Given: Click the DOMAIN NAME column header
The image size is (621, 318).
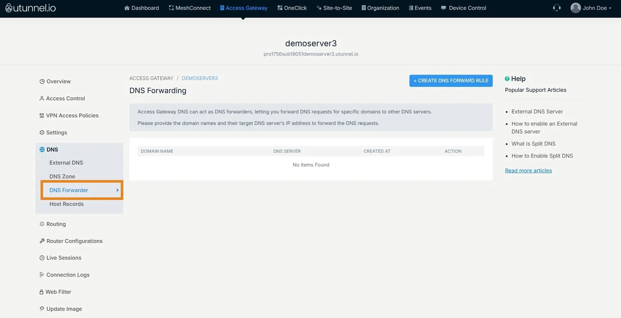Looking at the screenshot, I should [x=157, y=151].
